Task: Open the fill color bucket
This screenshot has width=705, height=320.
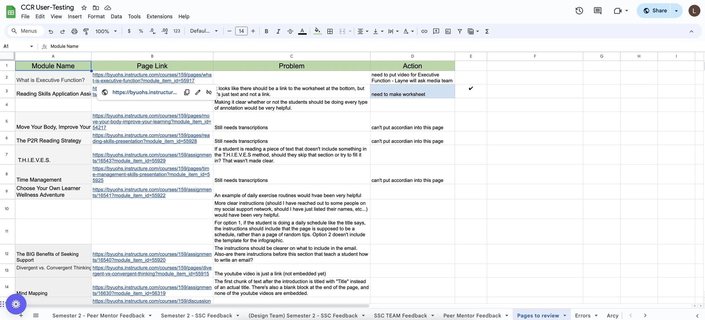Action: [317, 31]
